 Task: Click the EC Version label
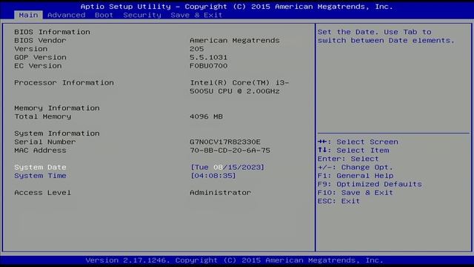38,66
